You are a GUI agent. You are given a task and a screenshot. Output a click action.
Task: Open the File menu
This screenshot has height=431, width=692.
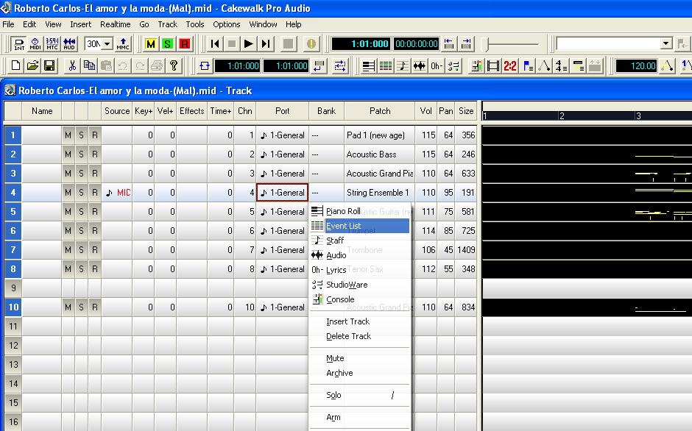8,24
